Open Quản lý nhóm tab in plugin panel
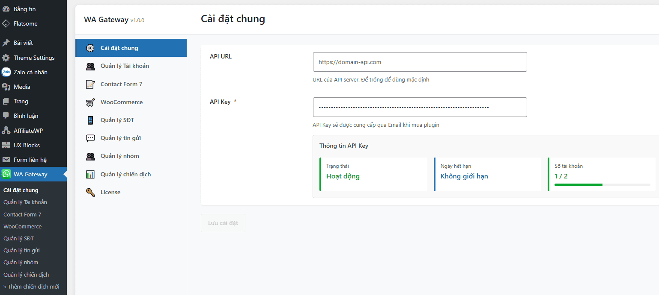 point(119,156)
